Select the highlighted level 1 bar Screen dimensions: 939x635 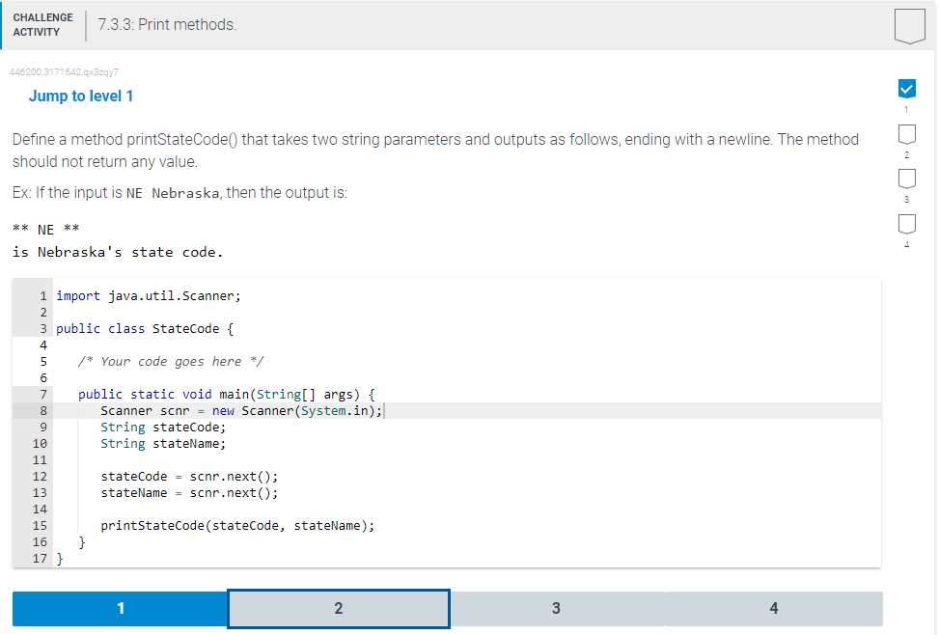pos(119,608)
